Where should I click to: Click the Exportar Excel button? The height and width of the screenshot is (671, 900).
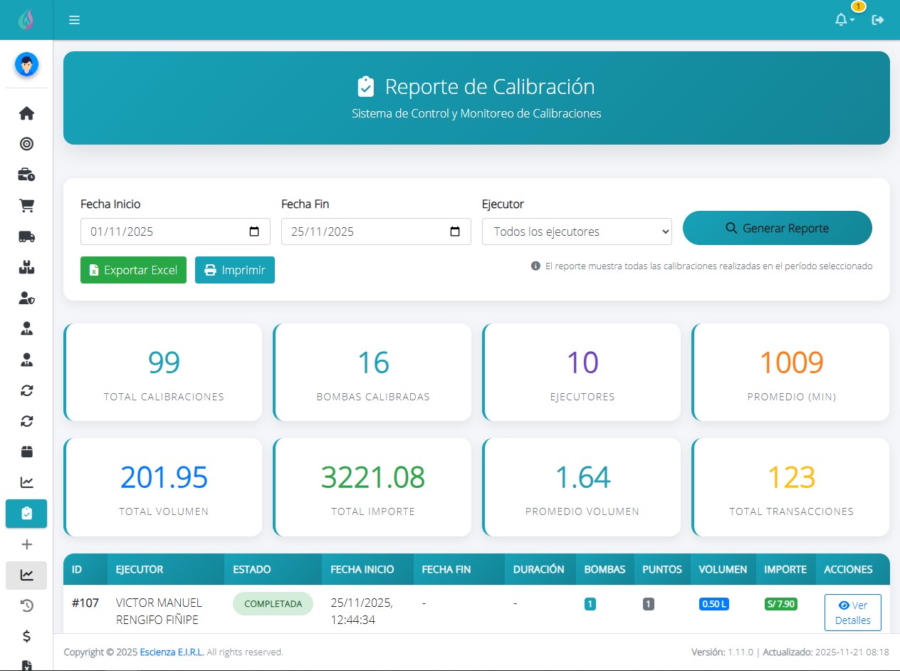[x=133, y=270]
